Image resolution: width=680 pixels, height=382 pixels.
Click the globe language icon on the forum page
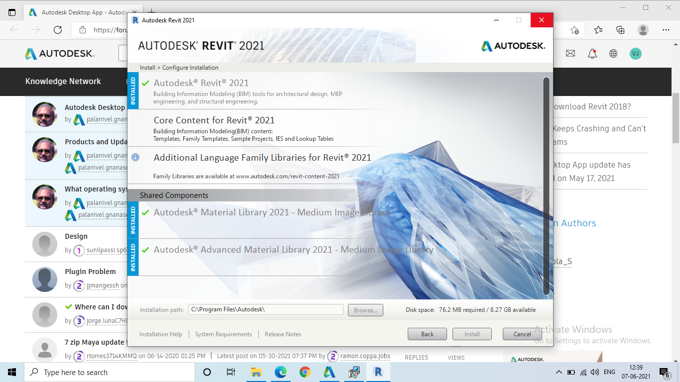pyautogui.click(x=613, y=53)
